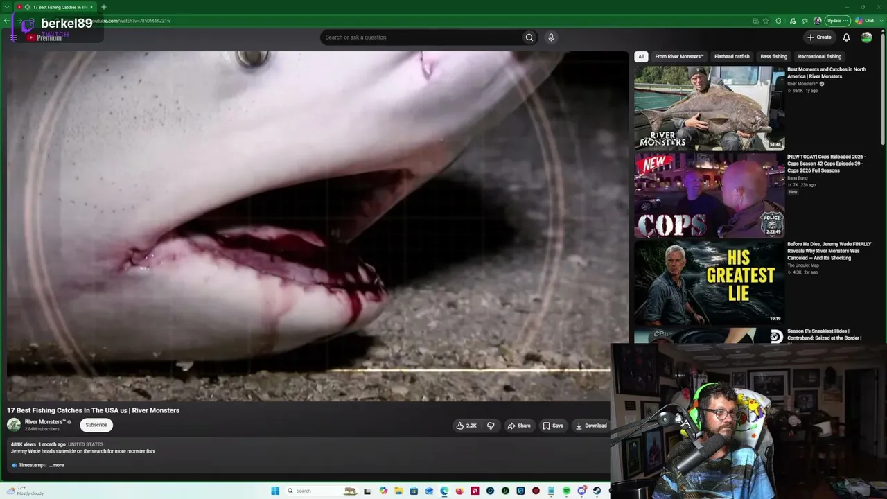
Task: Click the Download button
Action: pos(590,426)
